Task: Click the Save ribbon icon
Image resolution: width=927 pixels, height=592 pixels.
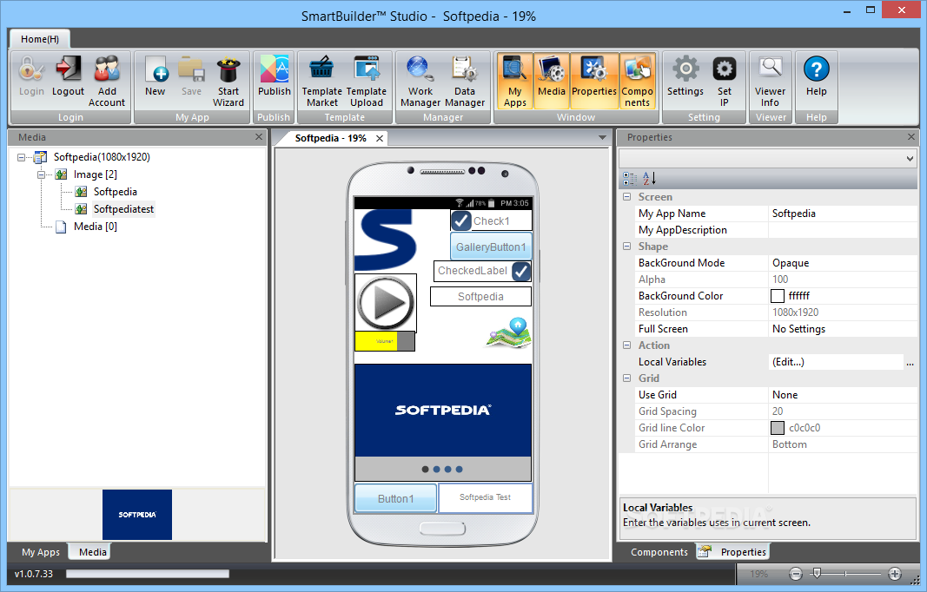Action: 191,76
